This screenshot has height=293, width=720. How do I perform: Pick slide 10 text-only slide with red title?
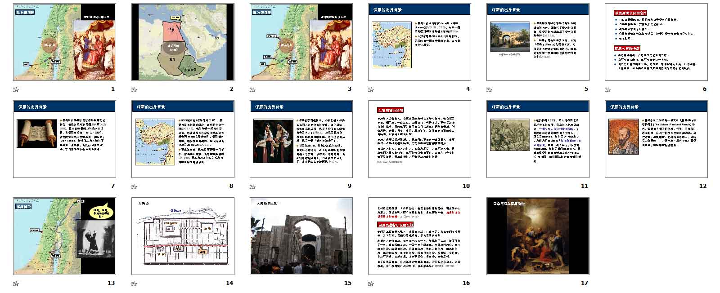[419, 139]
